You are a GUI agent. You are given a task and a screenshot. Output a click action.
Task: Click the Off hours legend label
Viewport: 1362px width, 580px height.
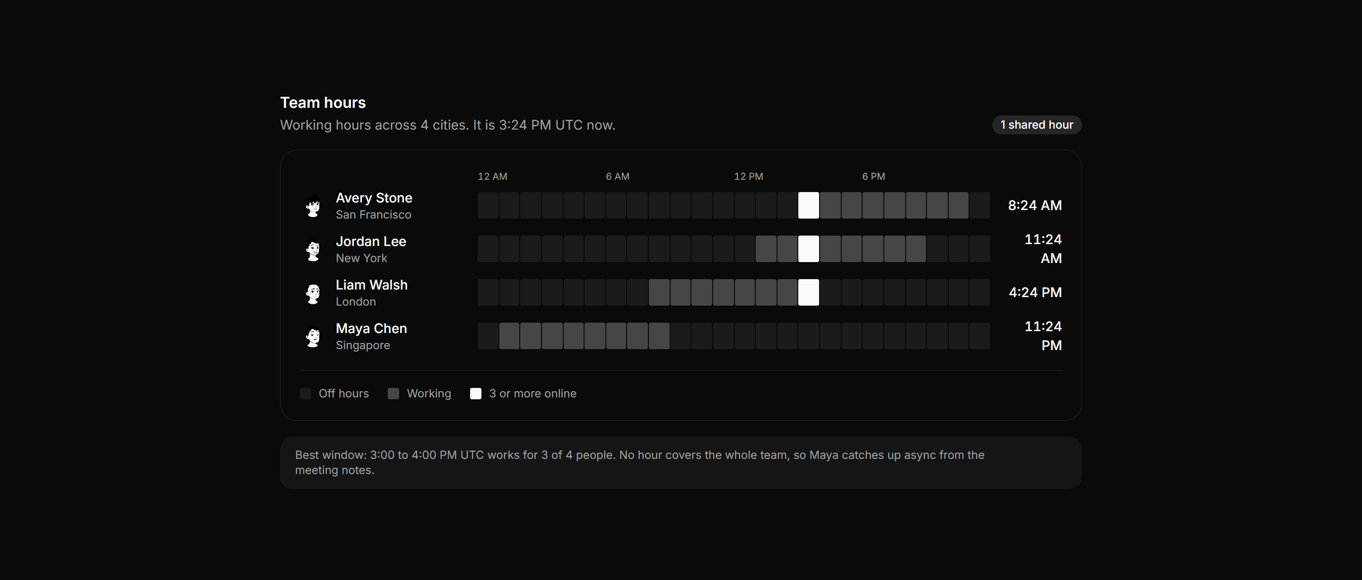[x=344, y=393]
